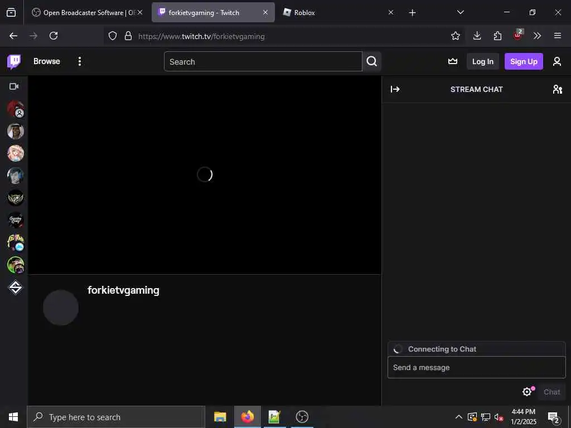571x428 pixels.
Task: Open chat settings gear icon
Action: pyautogui.click(x=527, y=392)
